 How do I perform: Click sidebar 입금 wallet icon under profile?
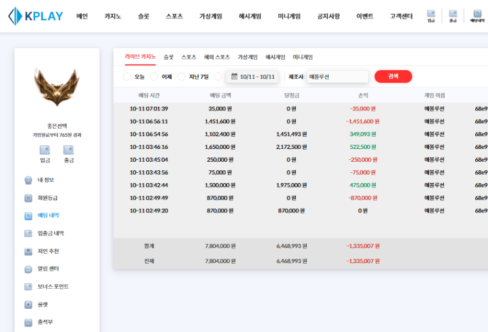(x=45, y=150)
